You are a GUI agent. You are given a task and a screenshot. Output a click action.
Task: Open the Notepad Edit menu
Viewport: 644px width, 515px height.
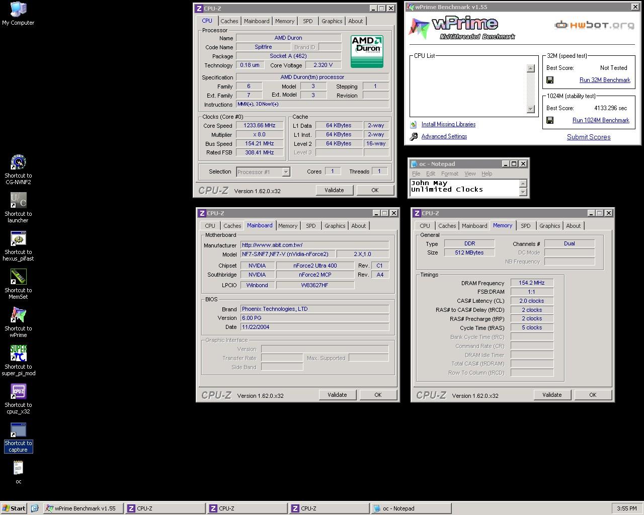click(431, 174)
